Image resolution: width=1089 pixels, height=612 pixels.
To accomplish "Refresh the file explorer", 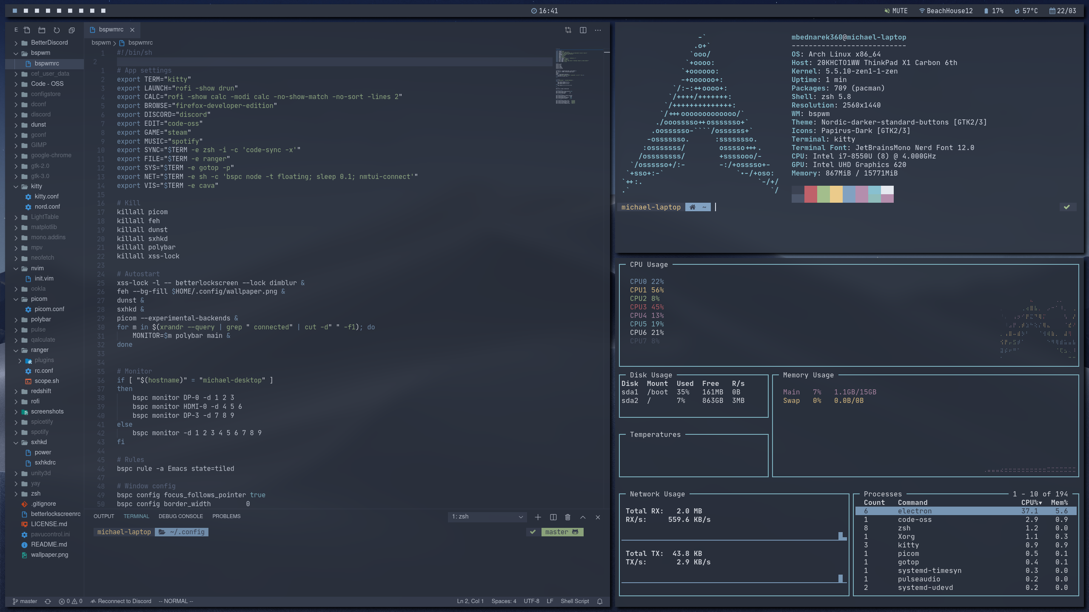I will point(57,30).
